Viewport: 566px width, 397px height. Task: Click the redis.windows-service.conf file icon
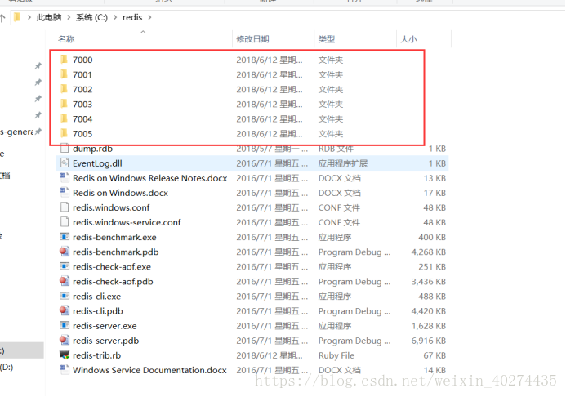pos(65,222)
